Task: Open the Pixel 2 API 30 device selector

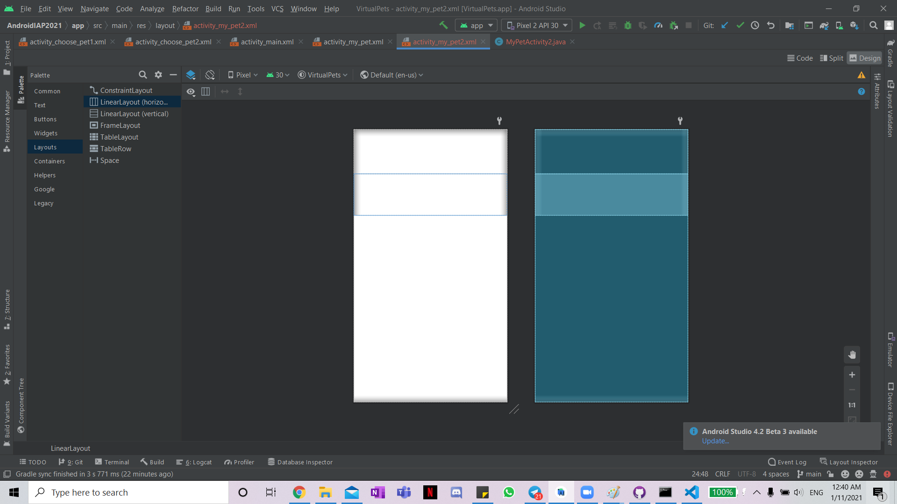Action: click(537, 26)
